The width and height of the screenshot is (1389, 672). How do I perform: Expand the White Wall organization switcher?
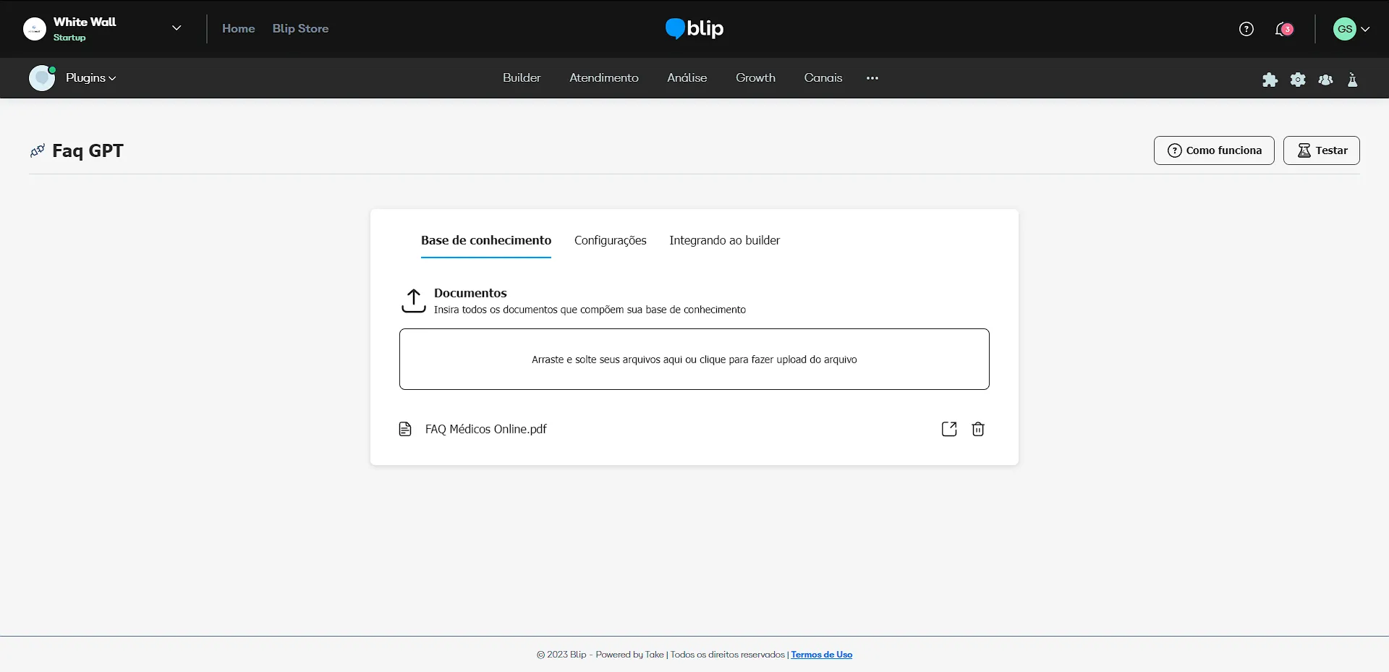tap(177, 28)
